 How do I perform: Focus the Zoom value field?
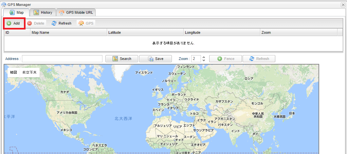point(196,59)
